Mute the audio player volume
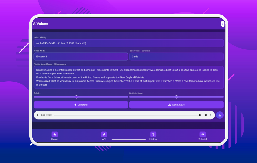Viewport: 257px width, 163px height. click(206, 115)
